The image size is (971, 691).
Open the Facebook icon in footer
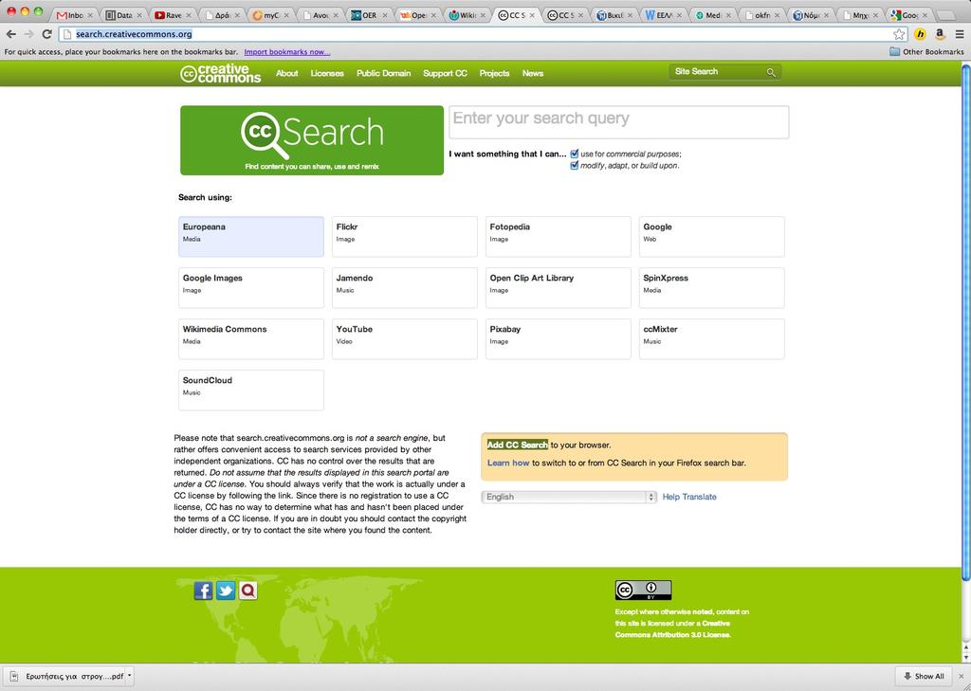point(203,591)
